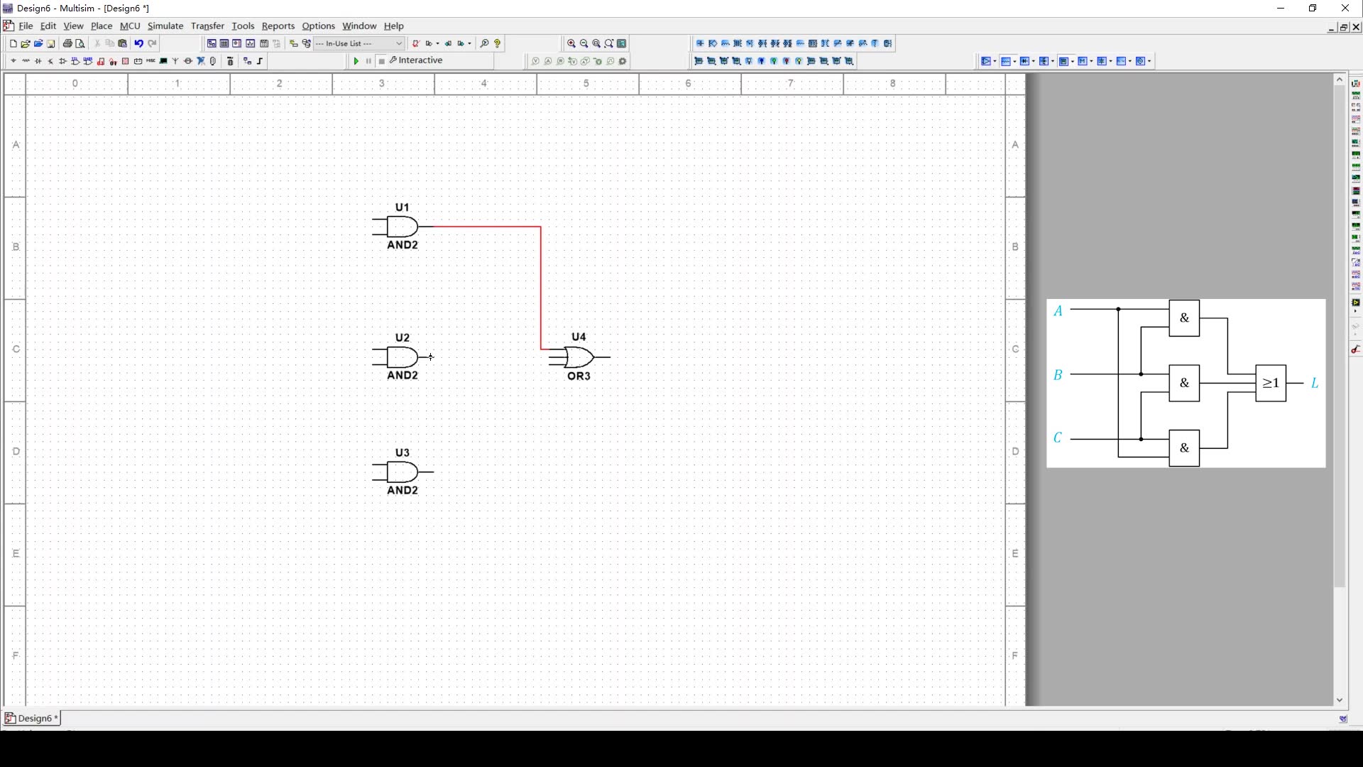Click the Pause simulation button
Image resolution: width=1363 pixels, height=767 pixels.
coord(368,61)
